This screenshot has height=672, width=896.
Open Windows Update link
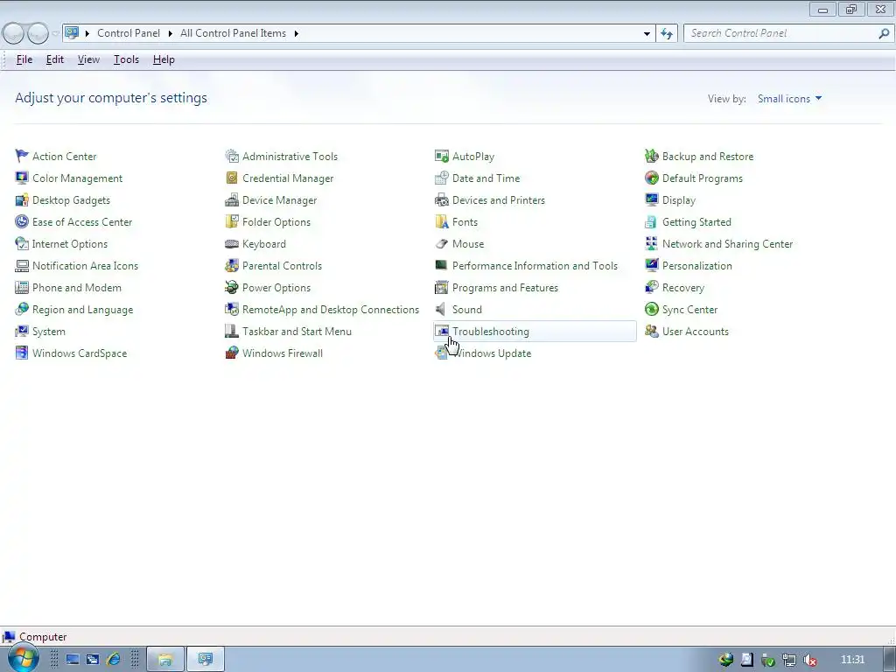point(493,353)
